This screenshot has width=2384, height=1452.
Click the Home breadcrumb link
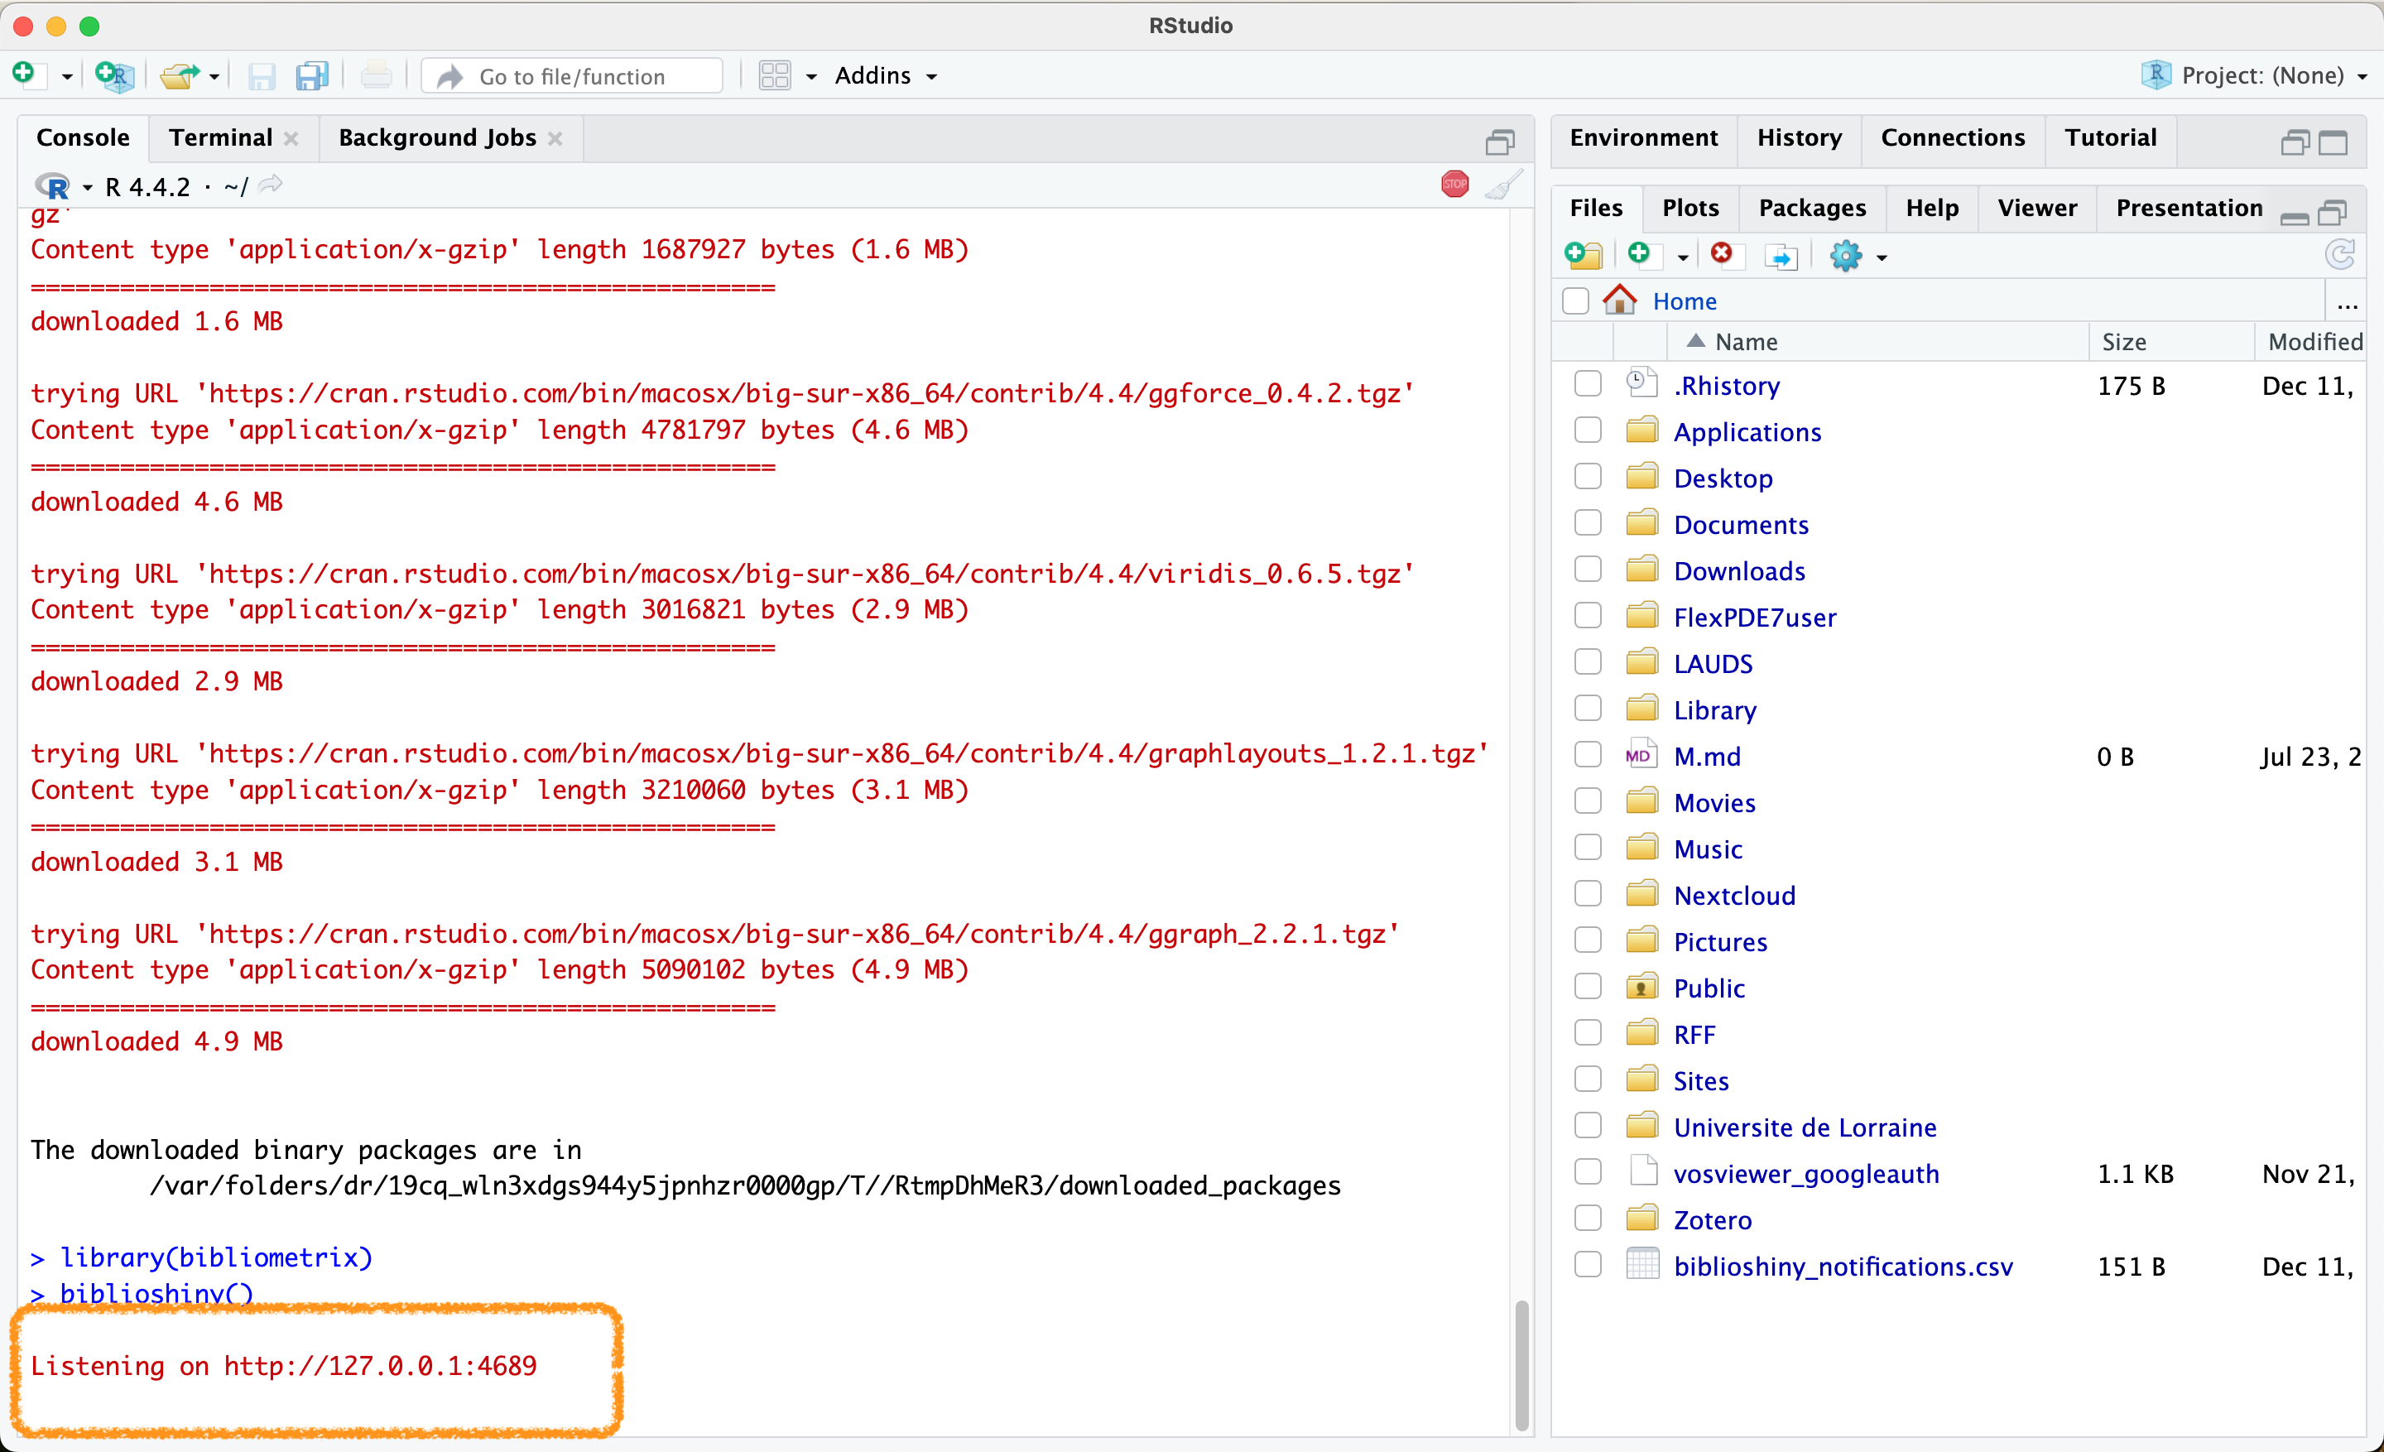[x=1684, y=302]
